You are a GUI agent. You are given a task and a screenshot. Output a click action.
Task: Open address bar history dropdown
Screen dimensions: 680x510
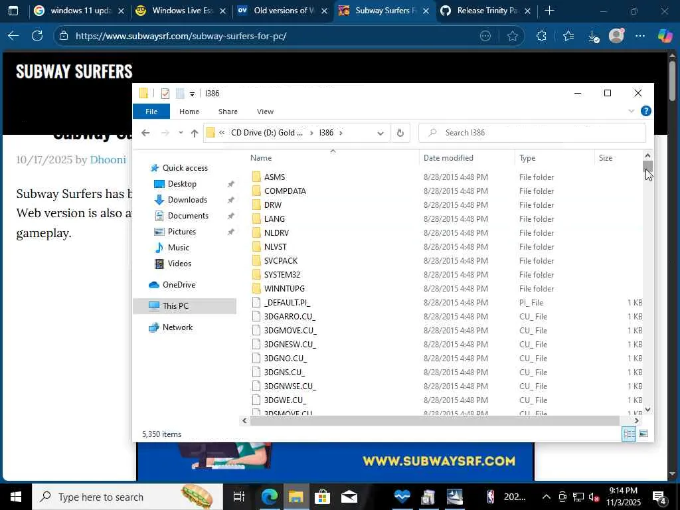coord(381,133)
